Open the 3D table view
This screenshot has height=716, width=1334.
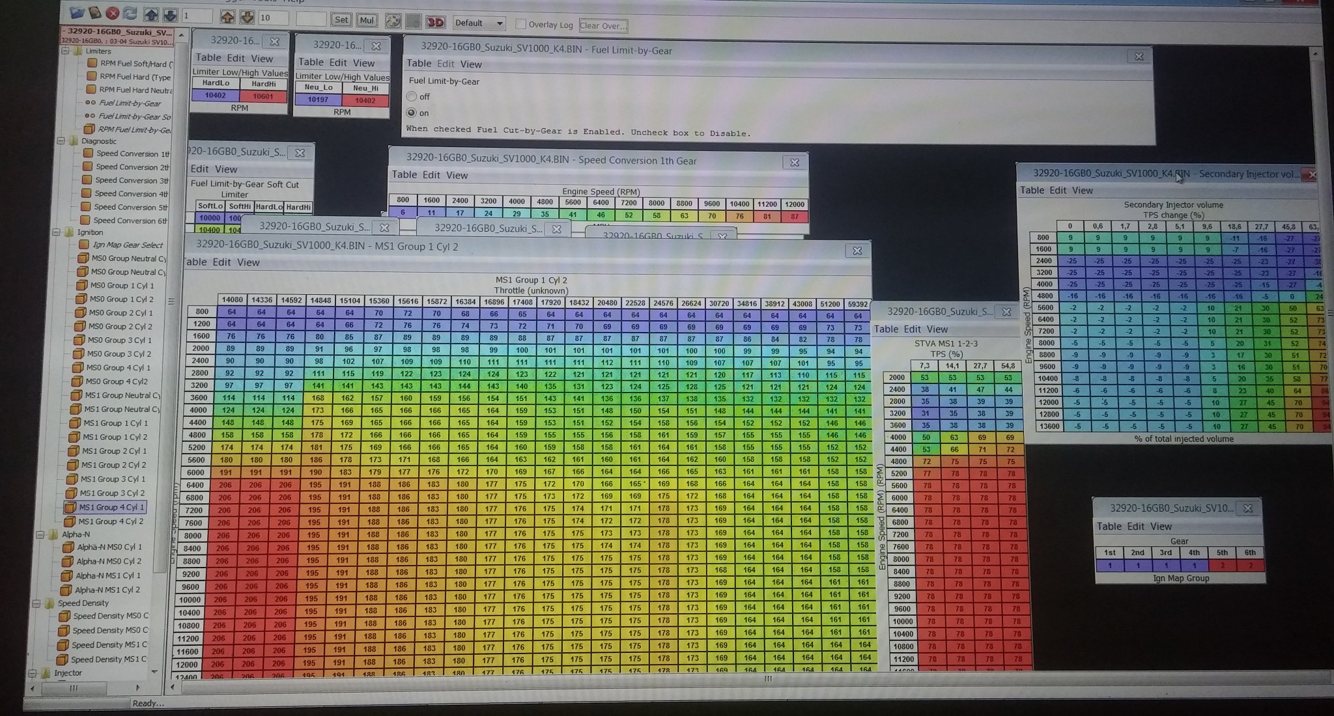pos(434,22)
